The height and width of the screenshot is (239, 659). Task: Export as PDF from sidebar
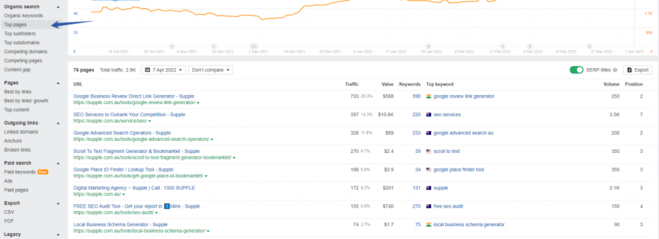(x=9, y=221)
